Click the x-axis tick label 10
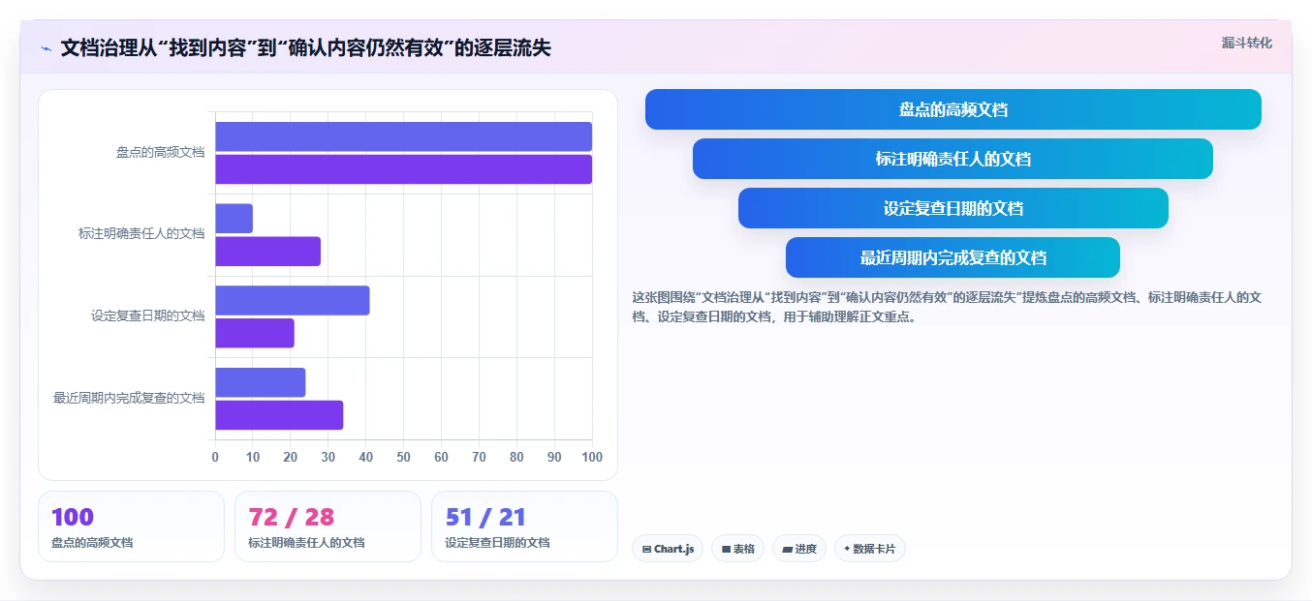The image size is (1312, 601). click(x=253, y=457)
